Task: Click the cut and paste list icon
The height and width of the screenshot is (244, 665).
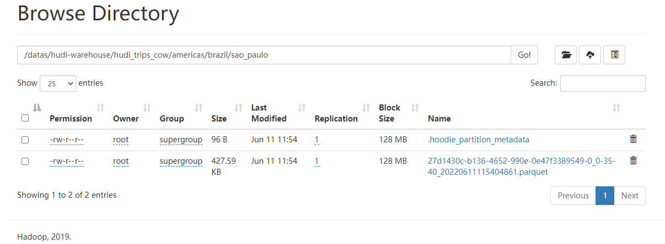Action: tap(614, 55)
